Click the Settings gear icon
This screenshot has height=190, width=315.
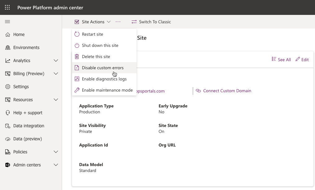point(8,87)
